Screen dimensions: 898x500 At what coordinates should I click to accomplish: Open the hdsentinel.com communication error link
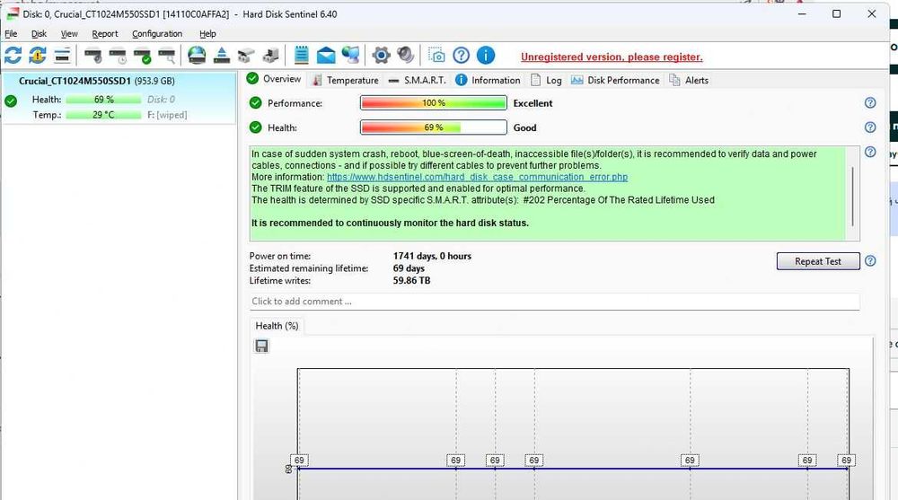(x=477, y=177)
